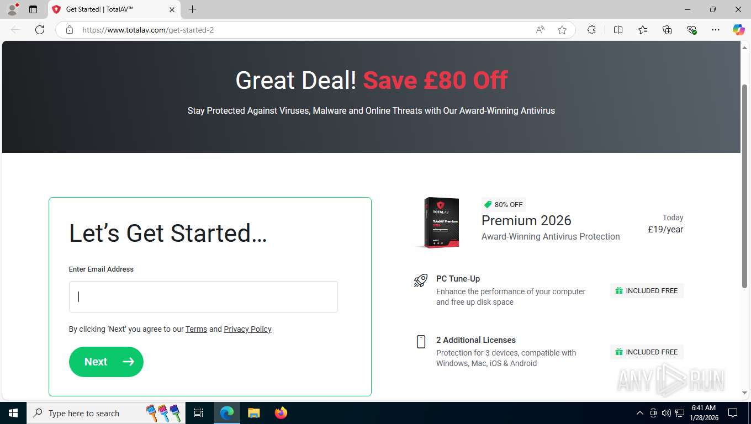This screenshot has width=751, height=424.
Task: Toggle Split screen icon in toolbar
Action: (x=618, y=30)
